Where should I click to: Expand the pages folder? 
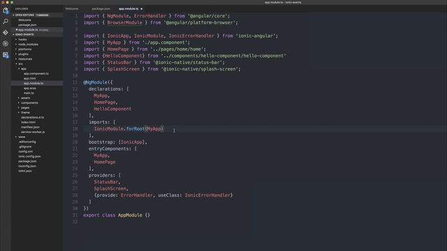click(25, 107)
